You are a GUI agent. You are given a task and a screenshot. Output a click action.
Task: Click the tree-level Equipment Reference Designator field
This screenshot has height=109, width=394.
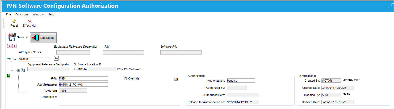coord(49,69)
